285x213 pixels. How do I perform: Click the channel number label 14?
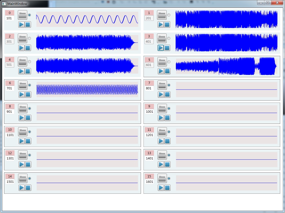point(10,176)
